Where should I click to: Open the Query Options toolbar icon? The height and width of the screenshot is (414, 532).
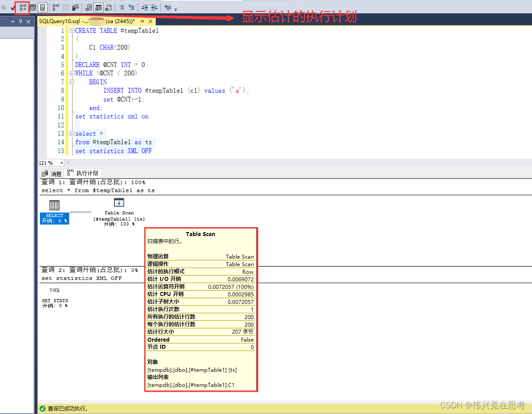pos(33,8)
